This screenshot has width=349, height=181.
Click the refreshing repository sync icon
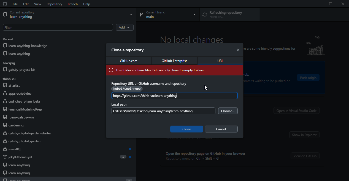204,14
